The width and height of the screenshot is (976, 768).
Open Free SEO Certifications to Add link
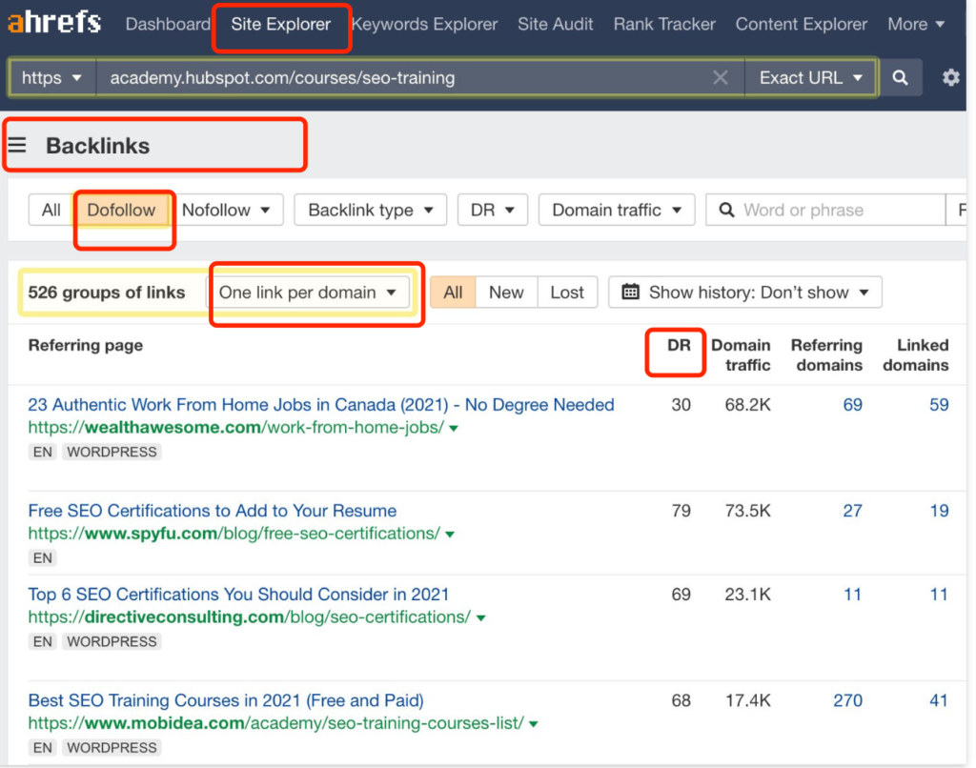pyautogui.click(x=213, y=511)
